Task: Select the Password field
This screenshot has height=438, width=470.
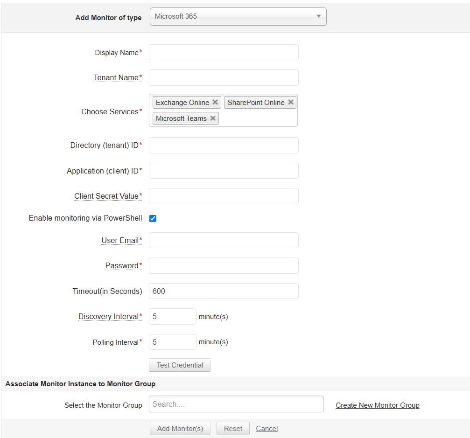Action: (x=224, y=265)
